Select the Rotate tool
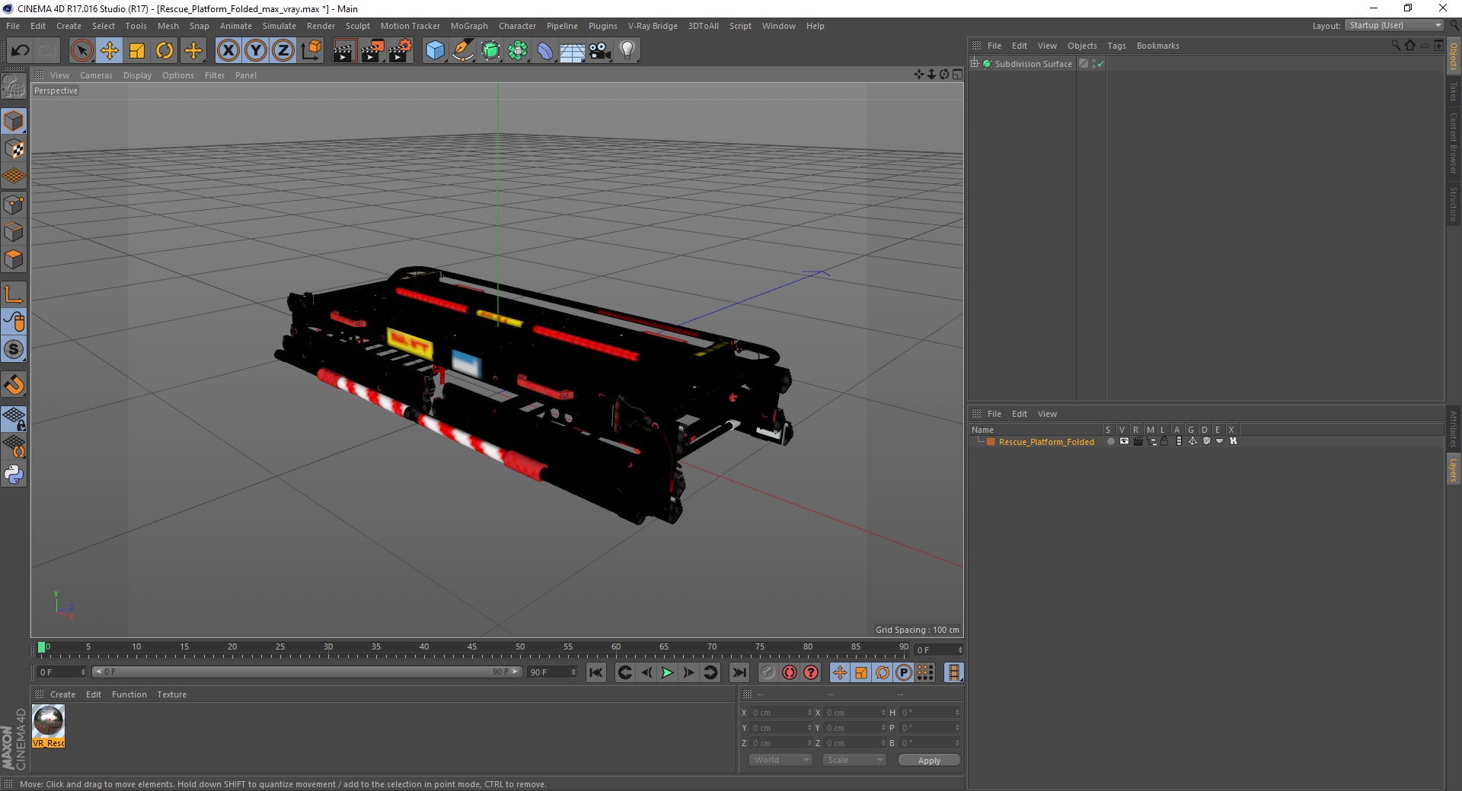 [x=164, y=51]
